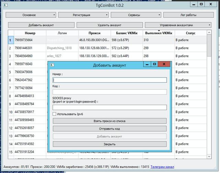The width and height of the screenshot is (220, 173).
Task: Sort table by Прокси column header
Action: 95,33
